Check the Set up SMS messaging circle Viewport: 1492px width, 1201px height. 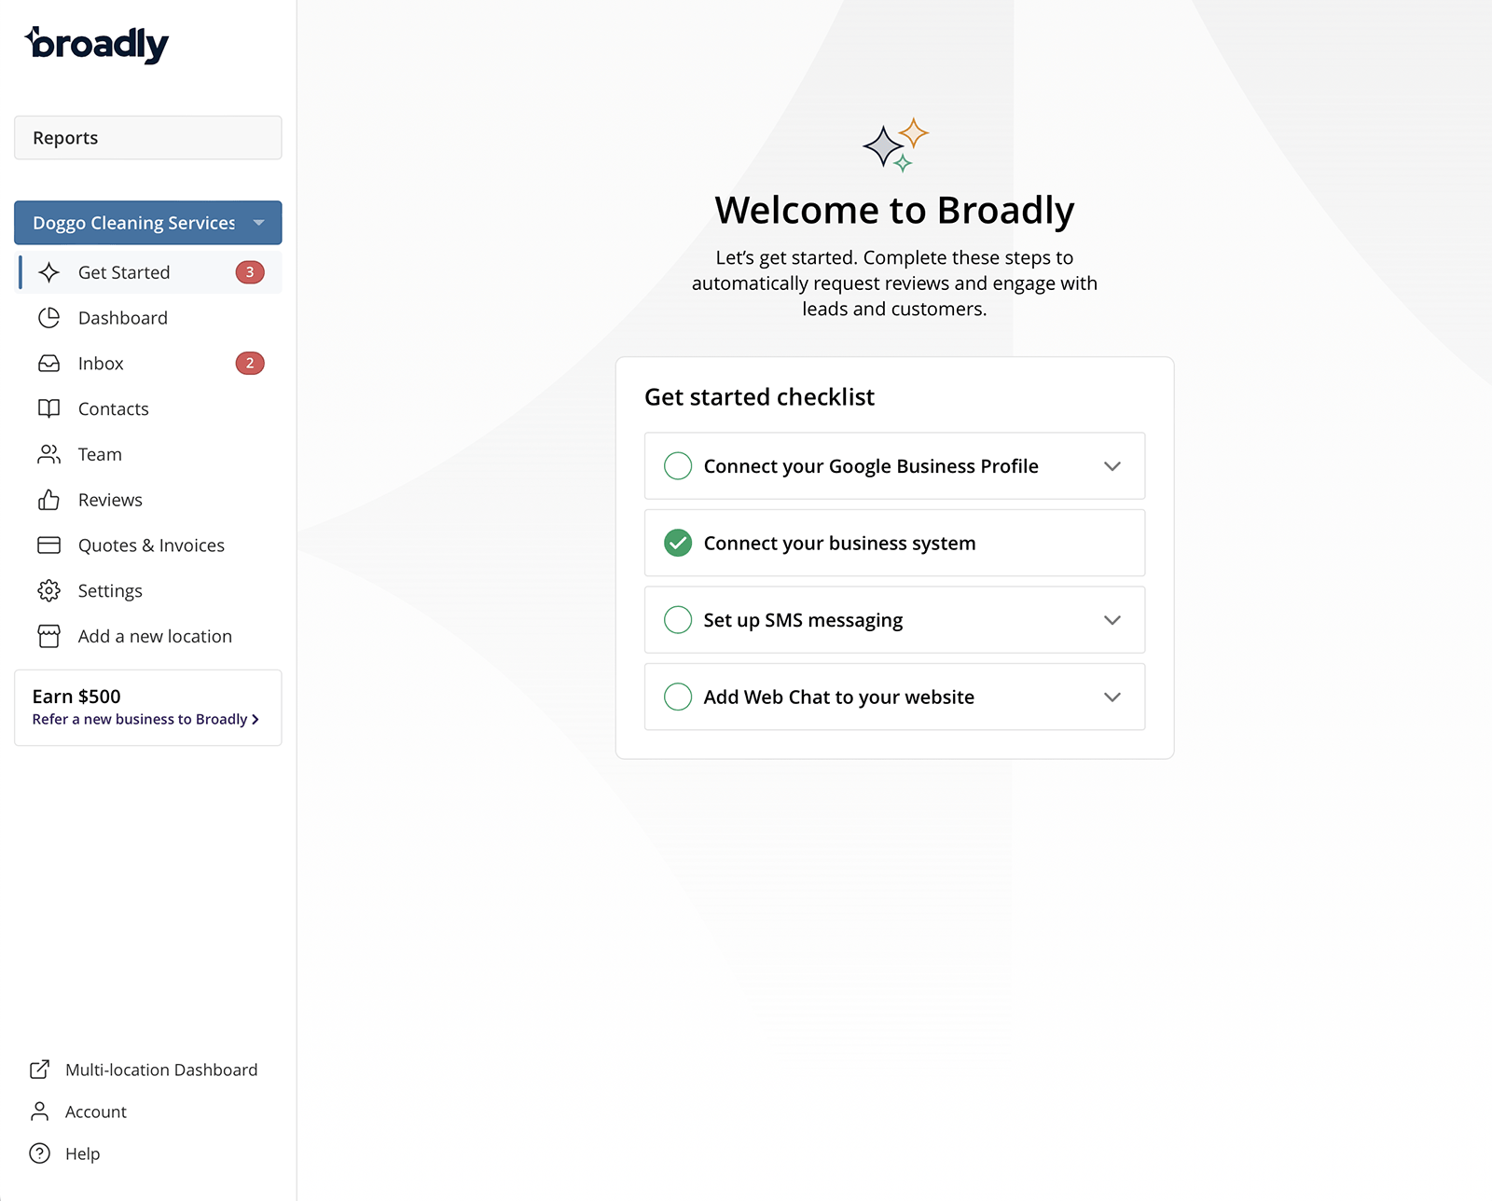tap(678, 619)
